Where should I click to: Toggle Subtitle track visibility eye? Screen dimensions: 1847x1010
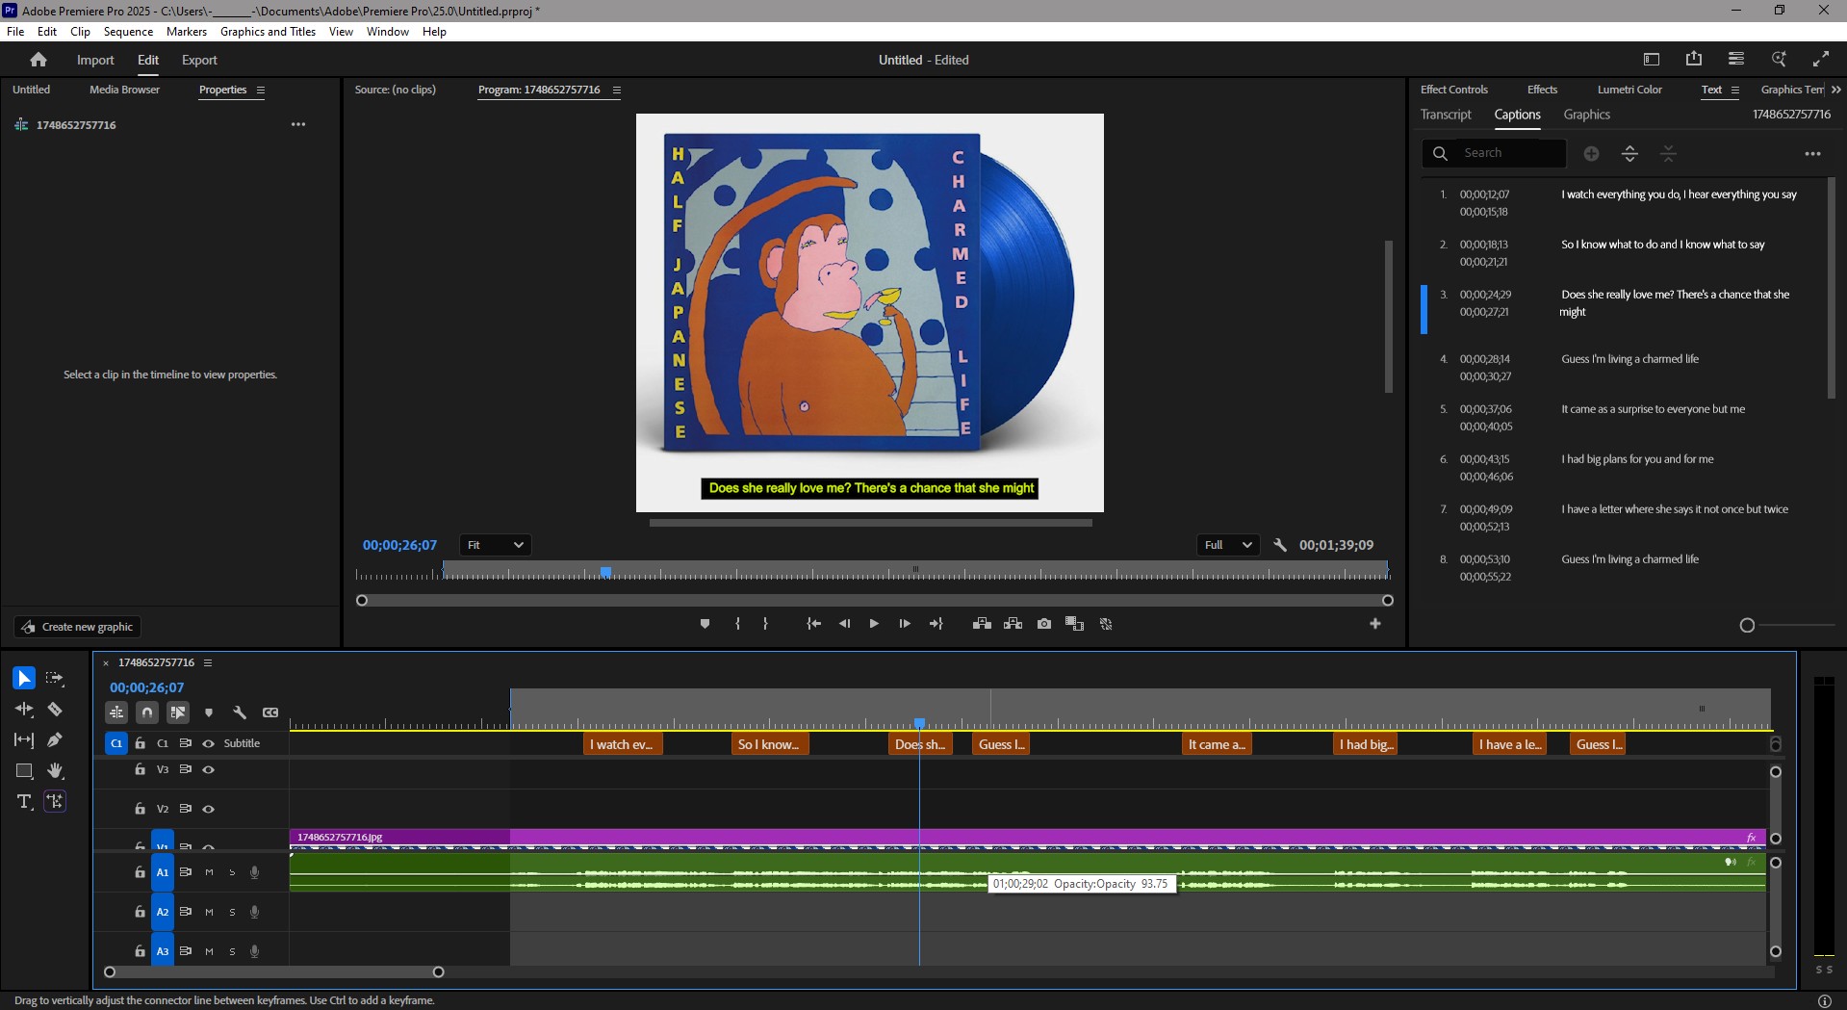click(x=208, y=743)
